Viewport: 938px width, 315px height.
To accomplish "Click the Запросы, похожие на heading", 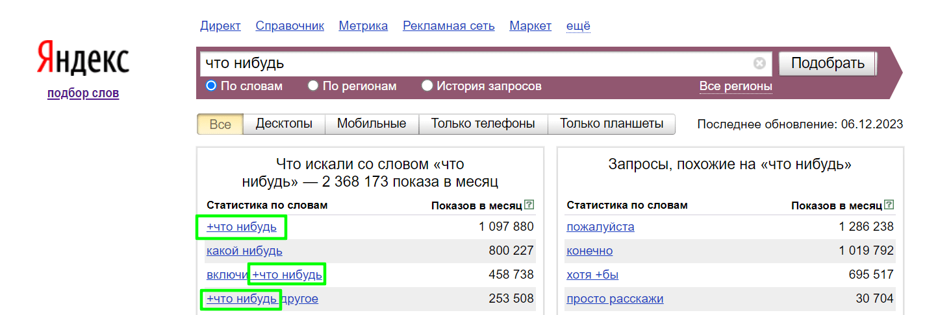I will click(730, 165).
